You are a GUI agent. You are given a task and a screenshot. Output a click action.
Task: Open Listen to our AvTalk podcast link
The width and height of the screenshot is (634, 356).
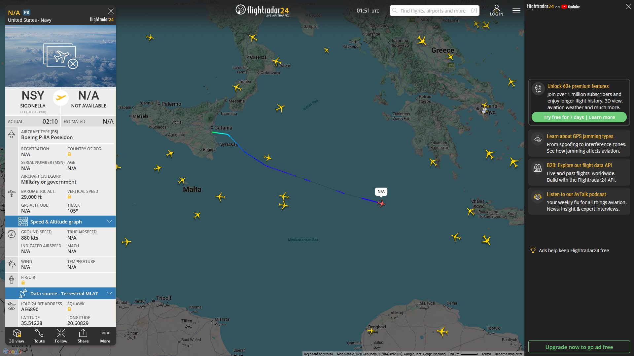pos(576,194)
